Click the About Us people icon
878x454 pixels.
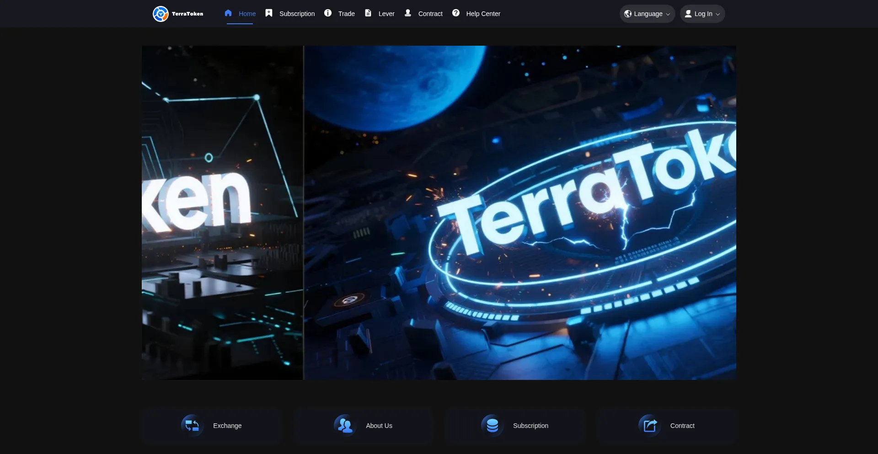(345, 426)
